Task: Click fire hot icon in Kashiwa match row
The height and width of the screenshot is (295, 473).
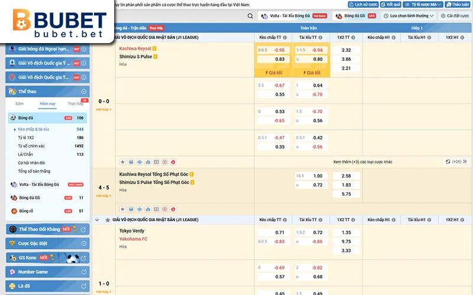Action: point(173,162)
